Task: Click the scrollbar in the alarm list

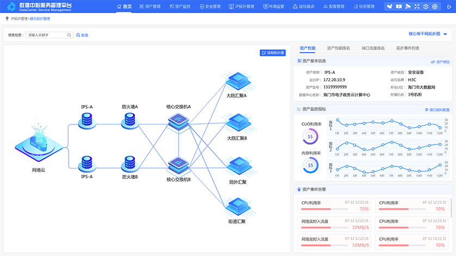Action: [x=451, y=208]
